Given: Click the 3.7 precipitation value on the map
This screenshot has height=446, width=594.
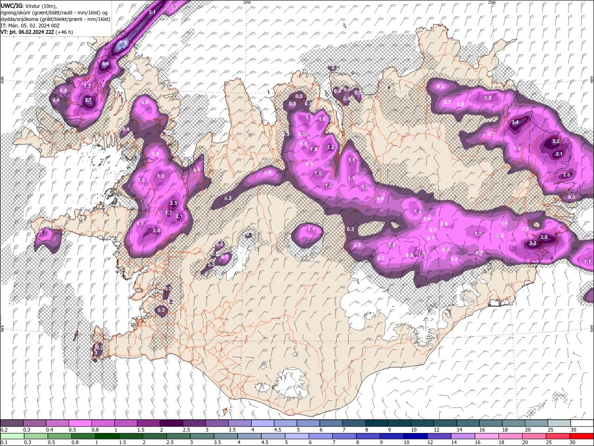Looking at the screenshot, I should (89, 100).
